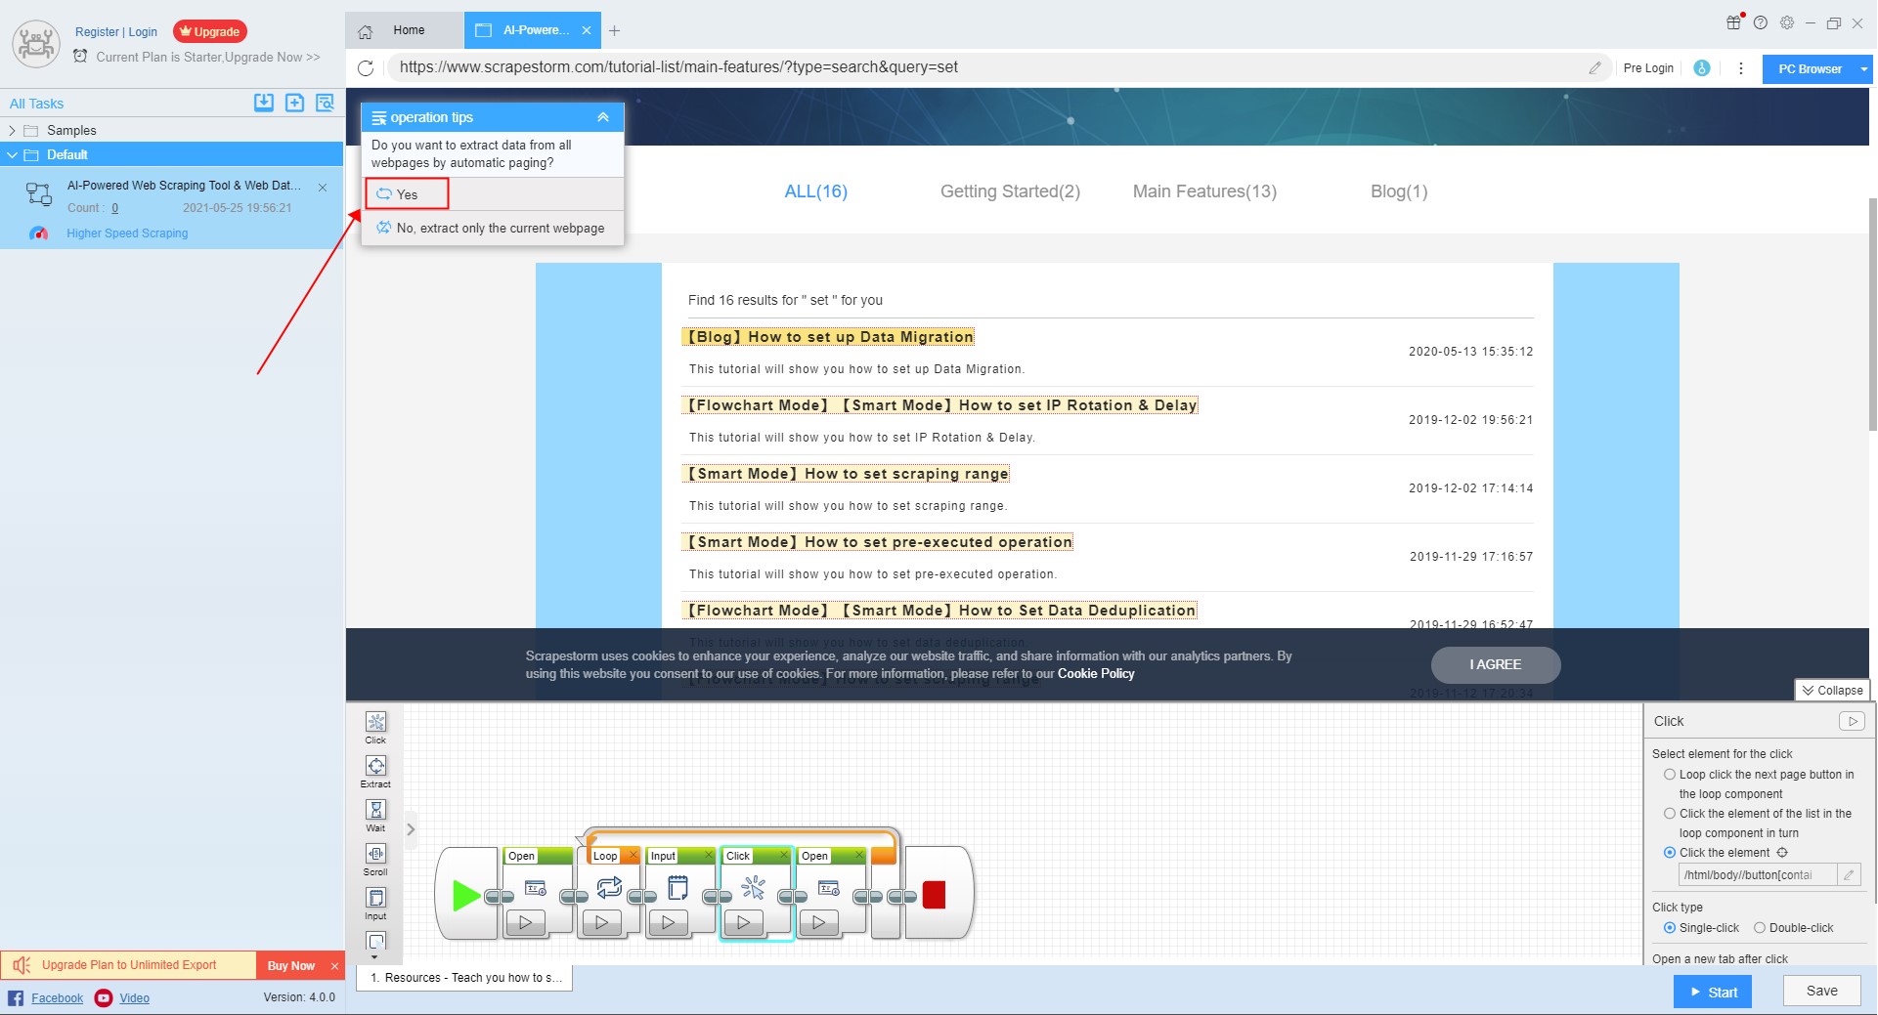Click the element XPath input field
Image resolution: width=1878 pixels, height=1015 pixels.
pyautogui.click(x=1758, y=874)
